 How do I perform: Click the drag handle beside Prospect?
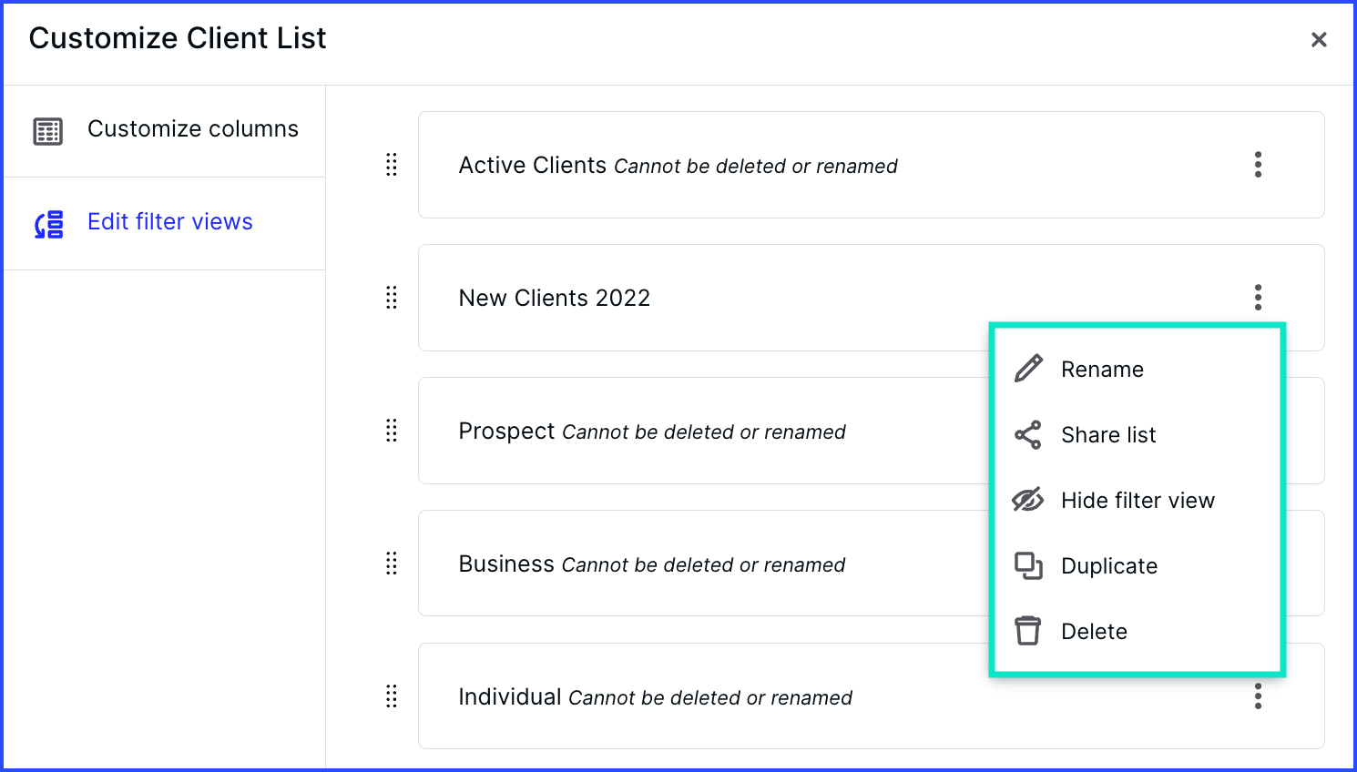(392, 431)
